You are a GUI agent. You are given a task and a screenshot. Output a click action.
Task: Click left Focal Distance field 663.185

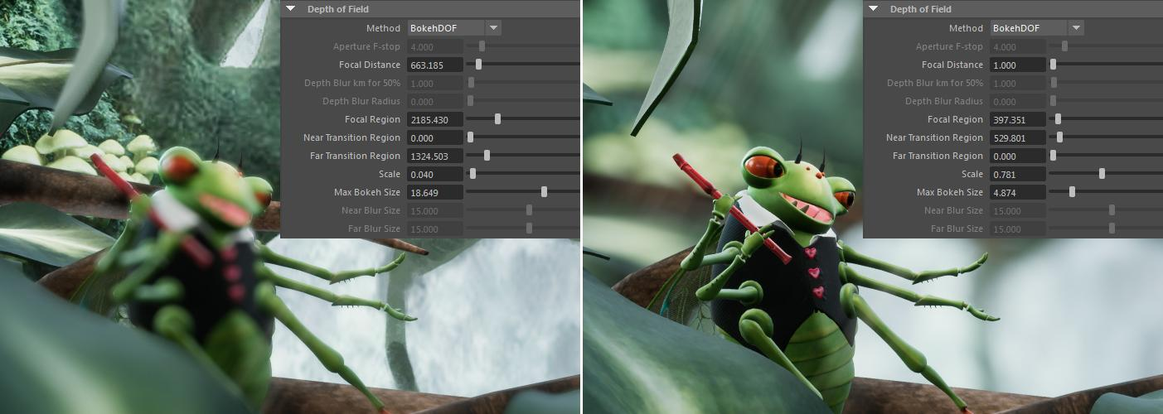tap(434, 65)
